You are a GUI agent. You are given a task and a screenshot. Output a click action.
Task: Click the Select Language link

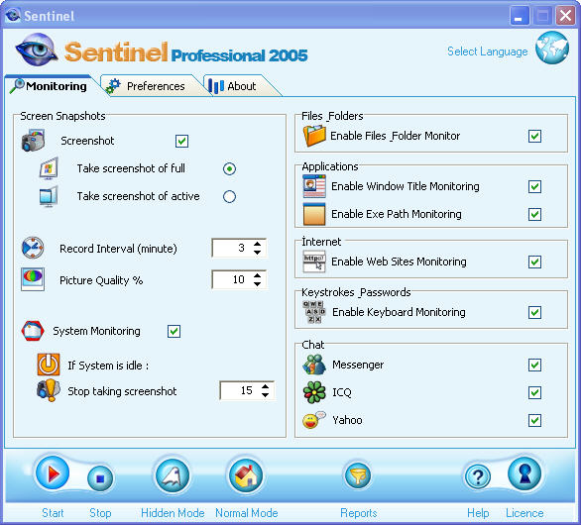click(487, 52)
